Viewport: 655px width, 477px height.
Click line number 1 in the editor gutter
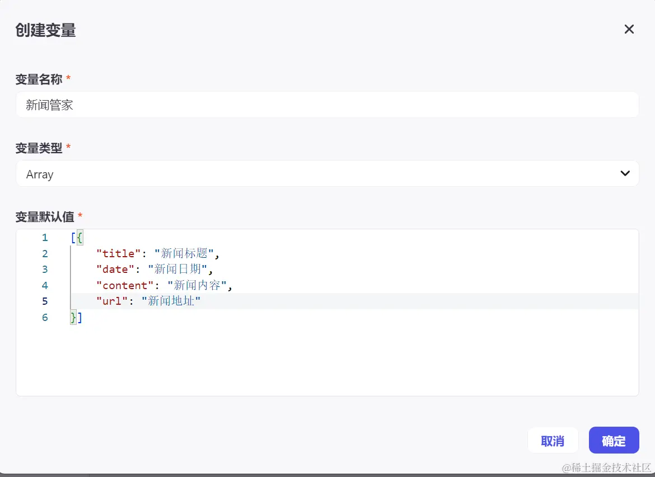45,238
